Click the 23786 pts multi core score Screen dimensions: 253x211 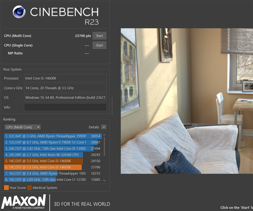(83, 36)
